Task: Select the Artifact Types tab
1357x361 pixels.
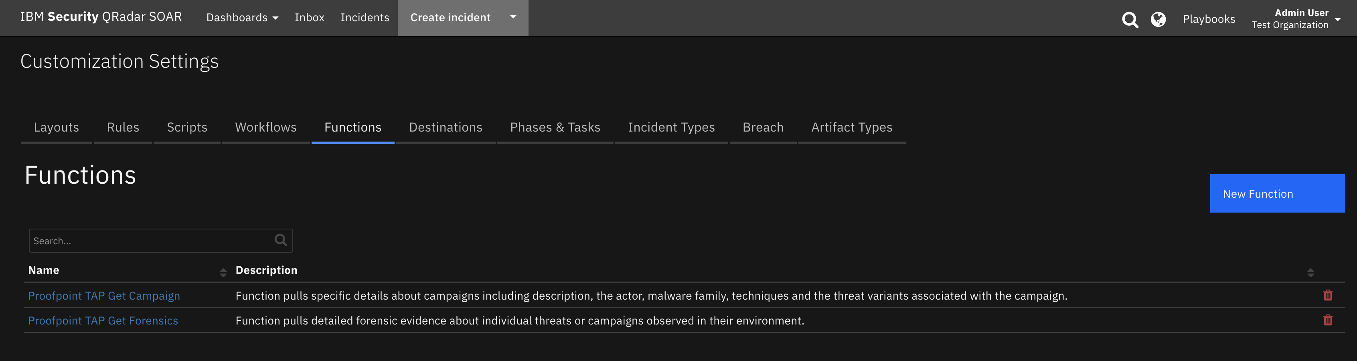Action: 851,128
